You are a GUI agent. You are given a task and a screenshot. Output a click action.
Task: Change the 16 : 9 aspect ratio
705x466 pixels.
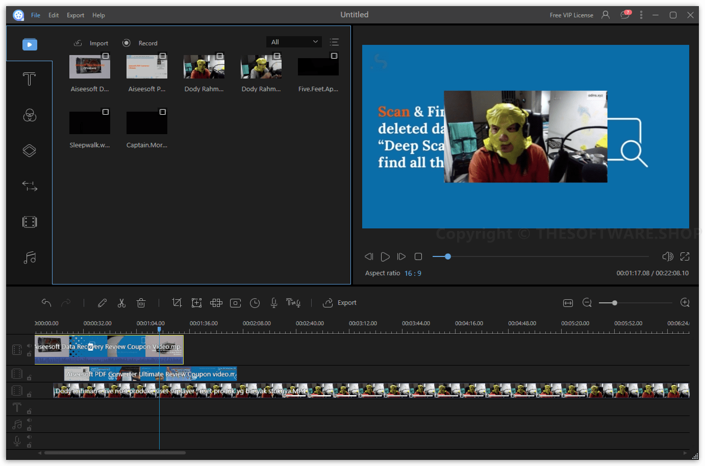point(413,273)
